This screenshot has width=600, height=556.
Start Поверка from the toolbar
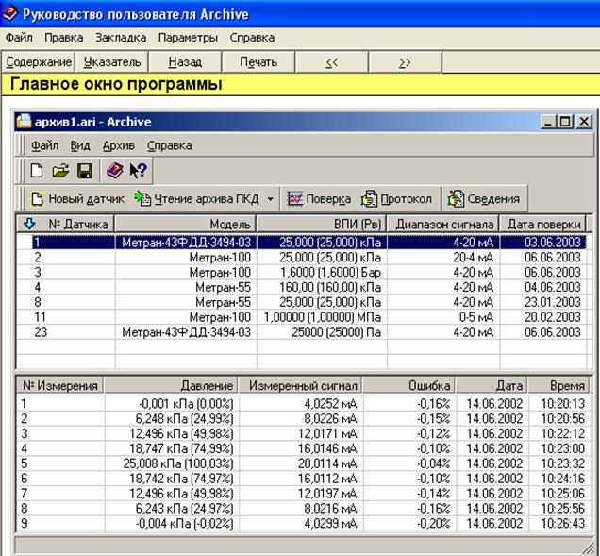[319, 199]
